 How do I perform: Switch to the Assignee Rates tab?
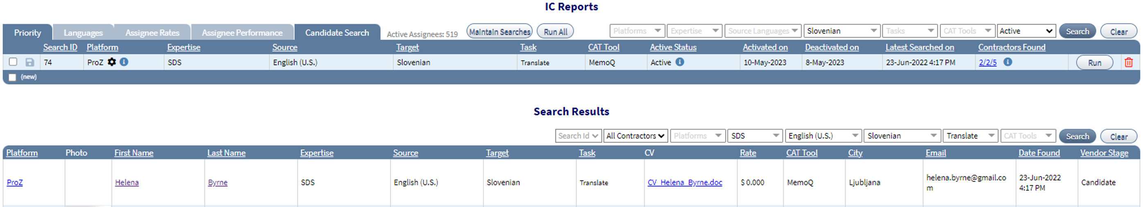click(x=152, y=33)
